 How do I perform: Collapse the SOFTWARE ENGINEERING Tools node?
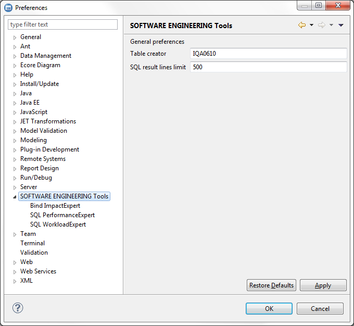coord(15,197)
